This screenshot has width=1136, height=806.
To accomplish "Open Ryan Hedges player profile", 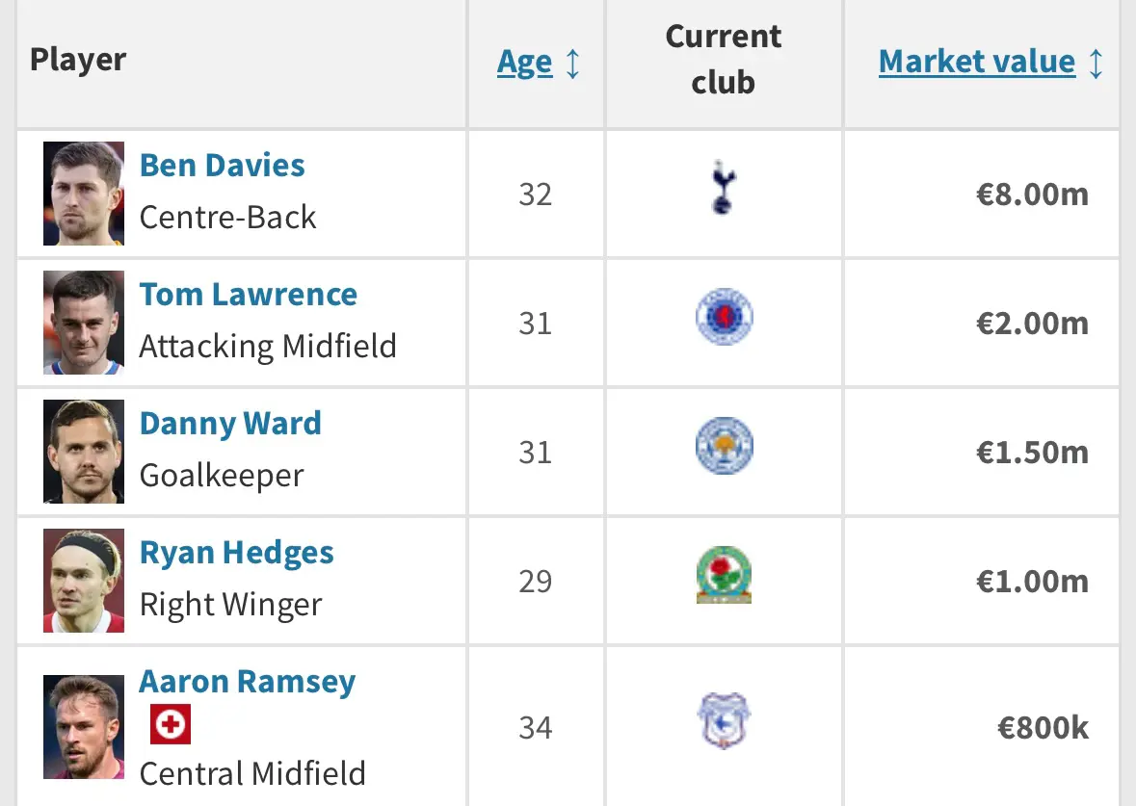I will click(x=236, y=553).
